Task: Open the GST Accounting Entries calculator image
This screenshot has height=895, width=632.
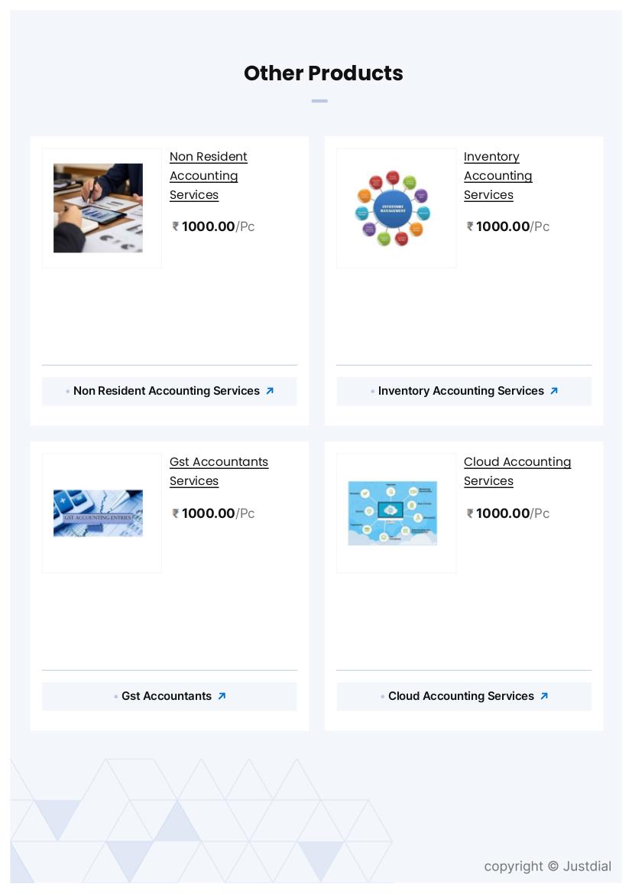Action: click(x=98, y=513)
